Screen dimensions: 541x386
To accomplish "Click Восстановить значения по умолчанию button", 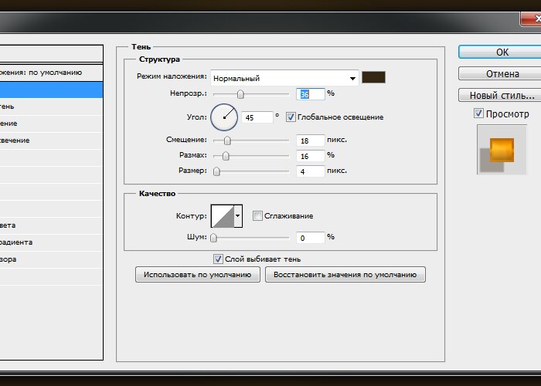I will pos(345,275).
